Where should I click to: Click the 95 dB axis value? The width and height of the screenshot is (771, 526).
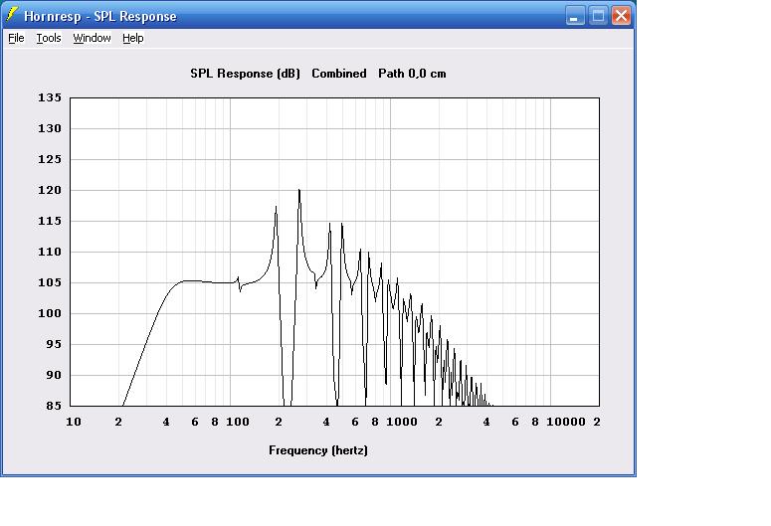[54, 344]
